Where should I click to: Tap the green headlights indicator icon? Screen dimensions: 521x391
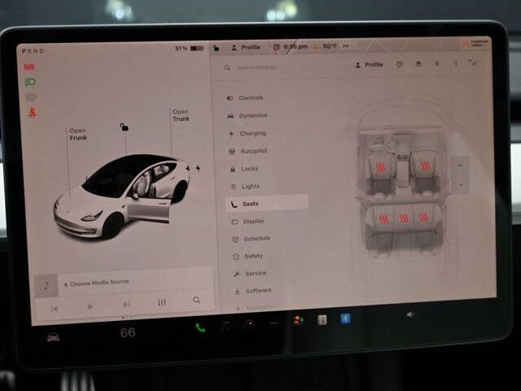(x=30, y=81)
